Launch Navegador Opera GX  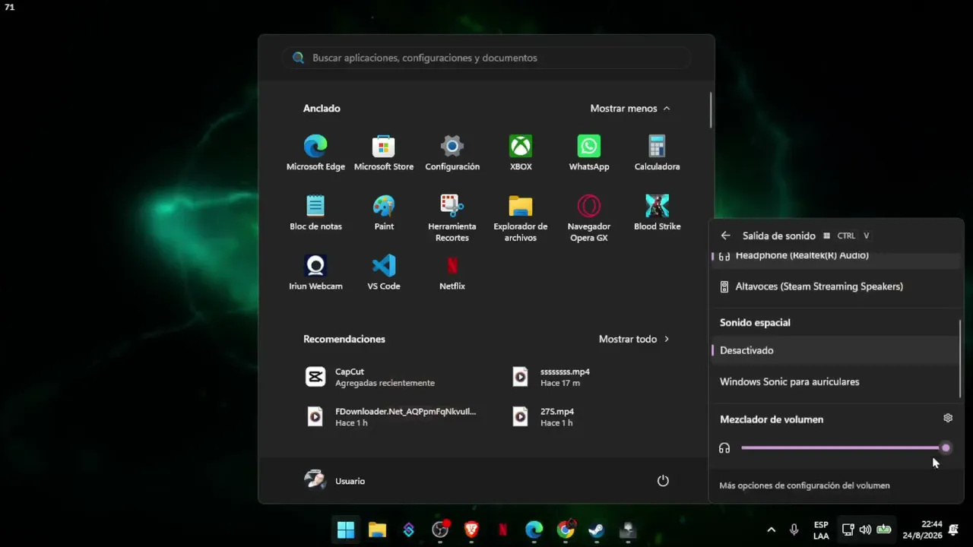click(x=589, y=218)
